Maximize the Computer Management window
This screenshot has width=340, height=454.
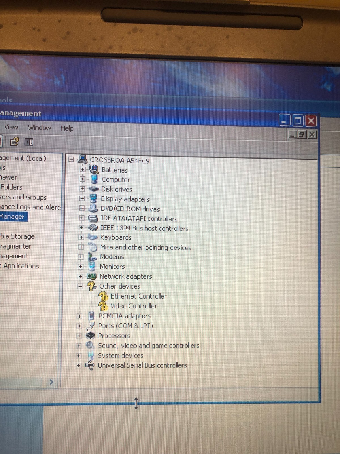(x=297, y=121)
